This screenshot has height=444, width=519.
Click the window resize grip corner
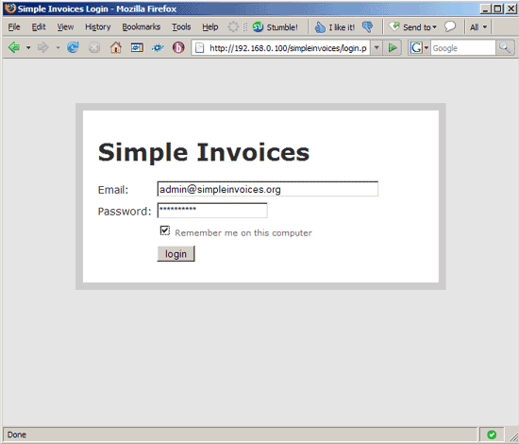(513, 436)
